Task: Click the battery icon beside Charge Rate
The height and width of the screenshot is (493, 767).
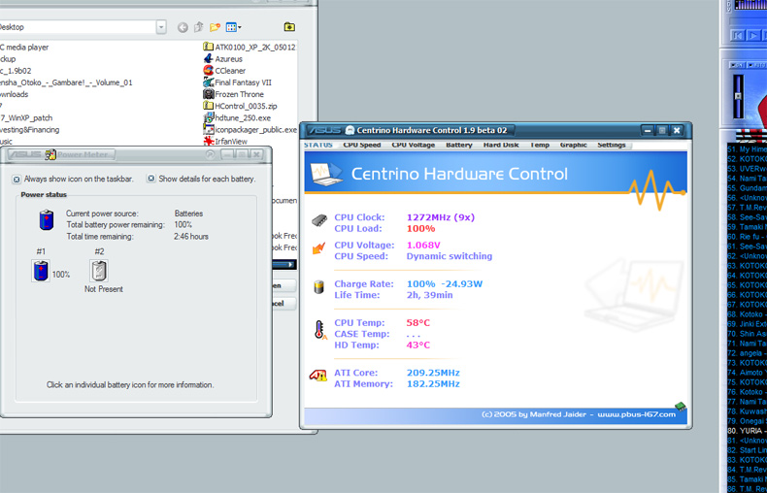Action: (318, 287)
